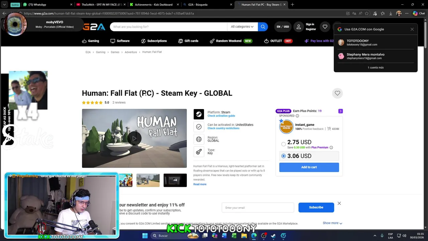
Task: Switch to ThxSoMch YouTube tab
Action: (x=102, y=5)
